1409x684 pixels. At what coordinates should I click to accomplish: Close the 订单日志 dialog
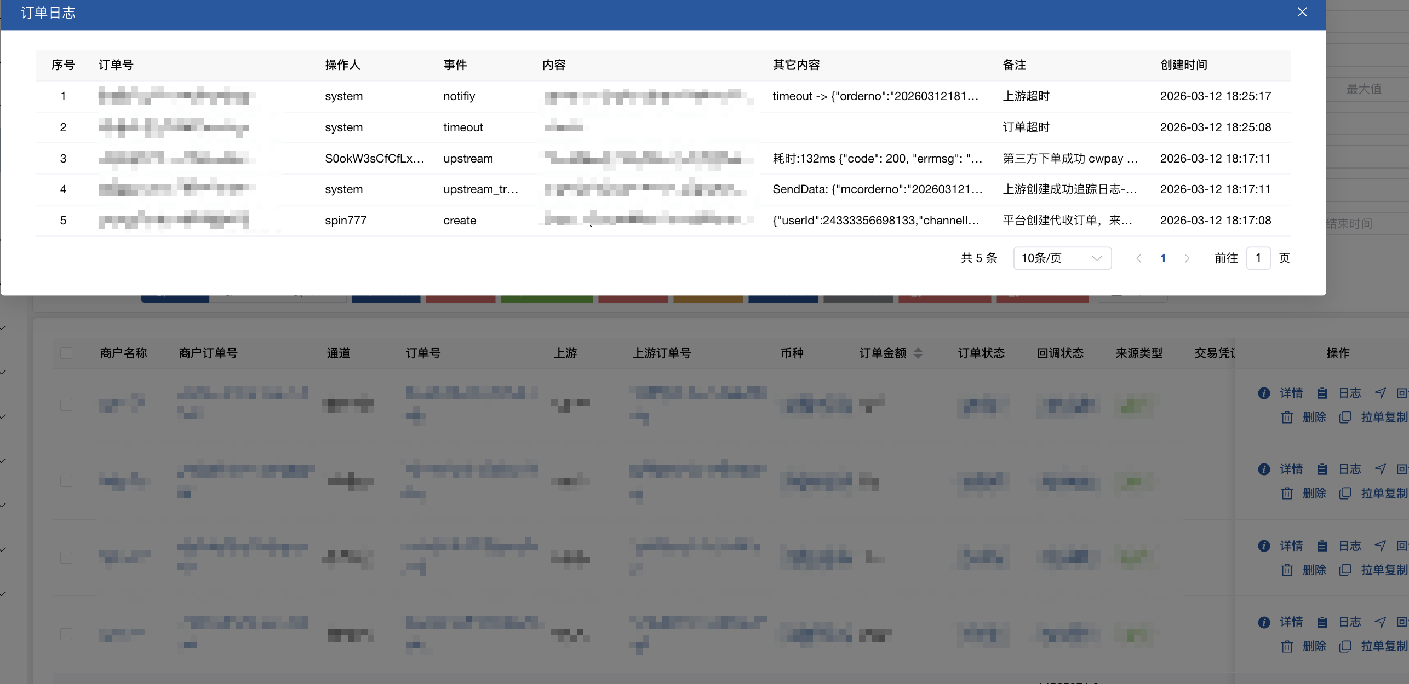tap(1302, 12)
